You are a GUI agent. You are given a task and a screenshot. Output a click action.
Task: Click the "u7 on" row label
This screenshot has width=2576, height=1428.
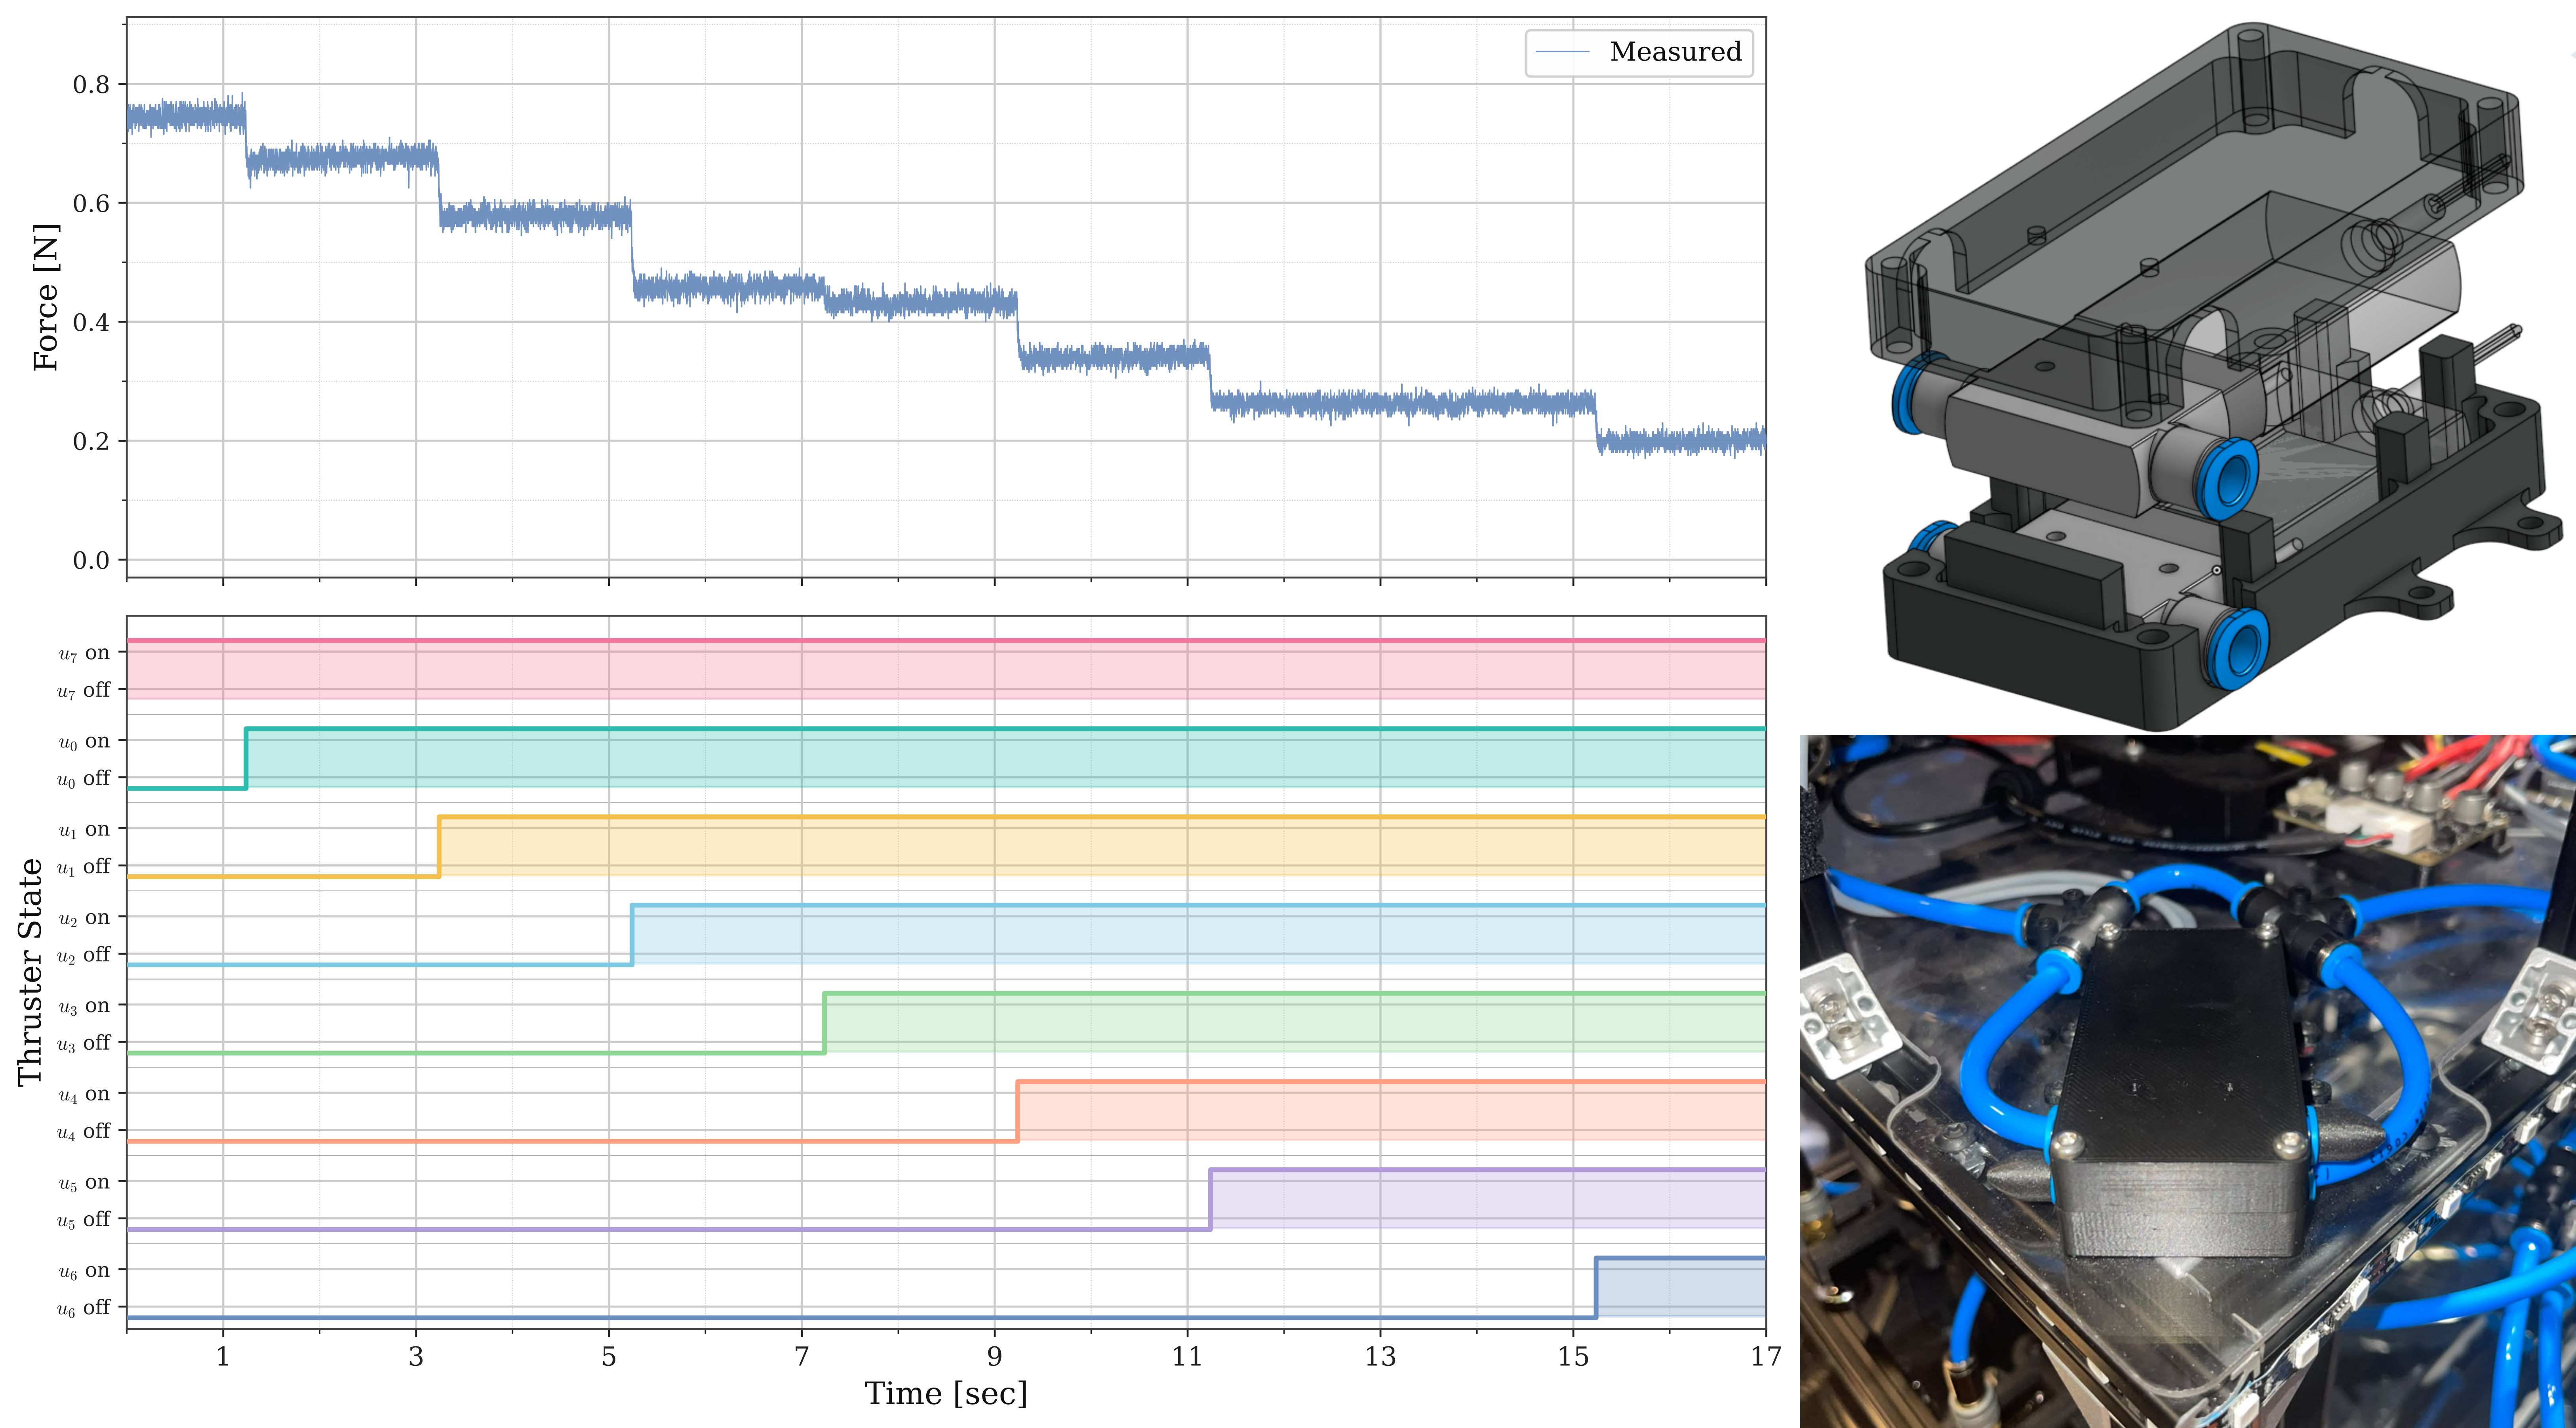(84, 653)
